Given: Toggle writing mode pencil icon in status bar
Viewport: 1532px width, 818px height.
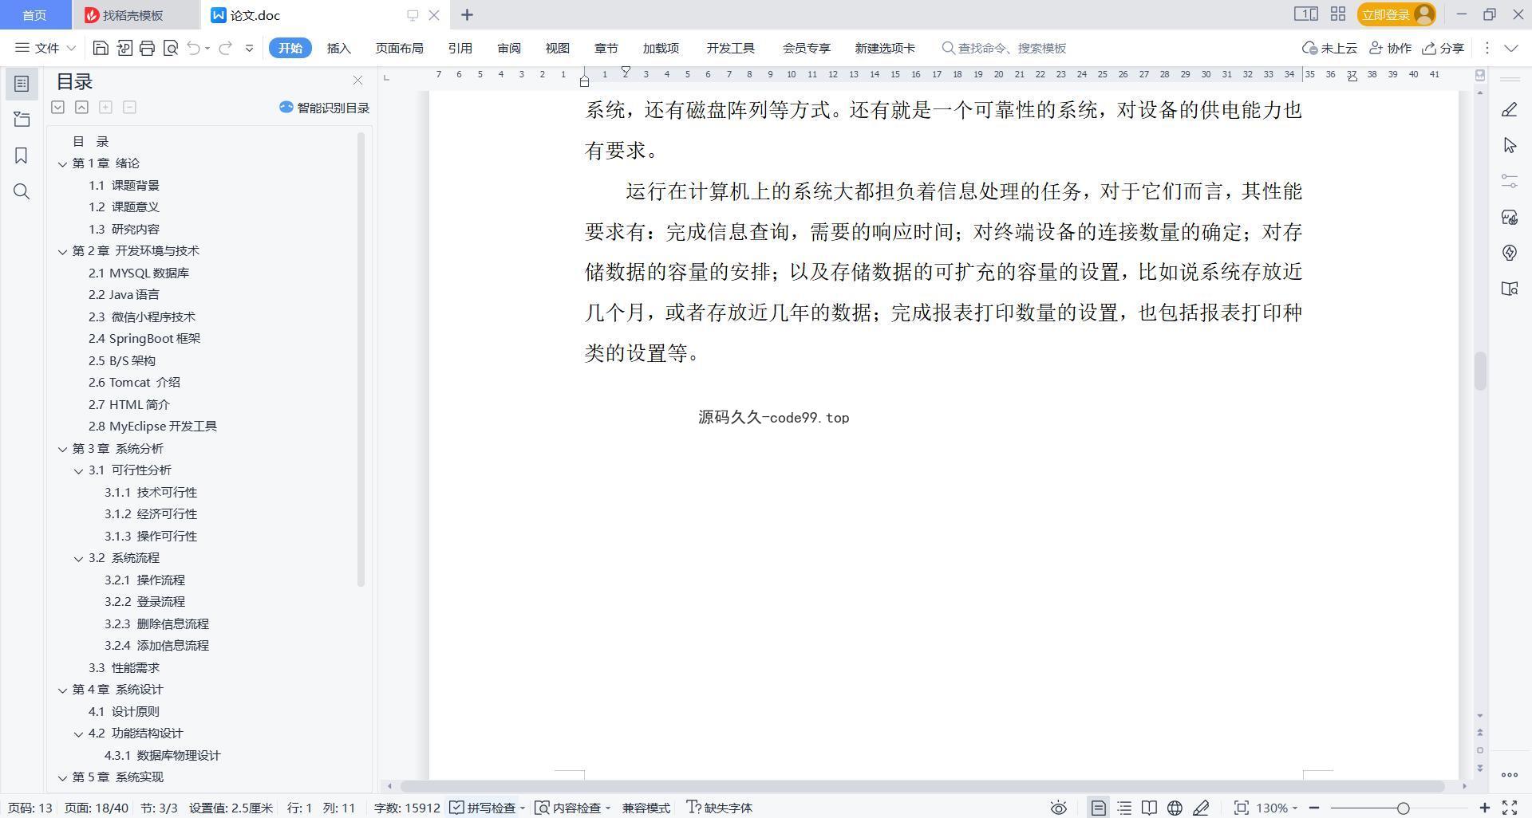Looking at the screenshot, I should [x=1201, y=808].
